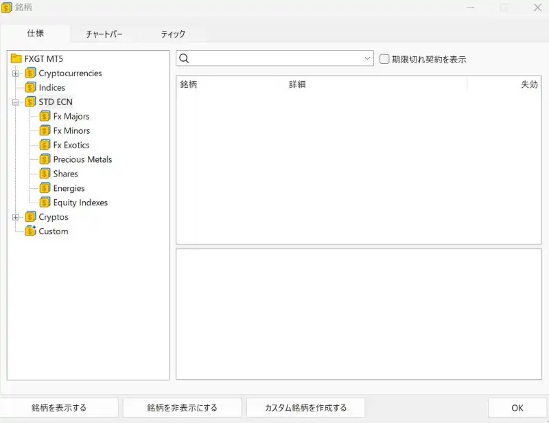Click the 銘柄を表示する button

tap(59, 408)
